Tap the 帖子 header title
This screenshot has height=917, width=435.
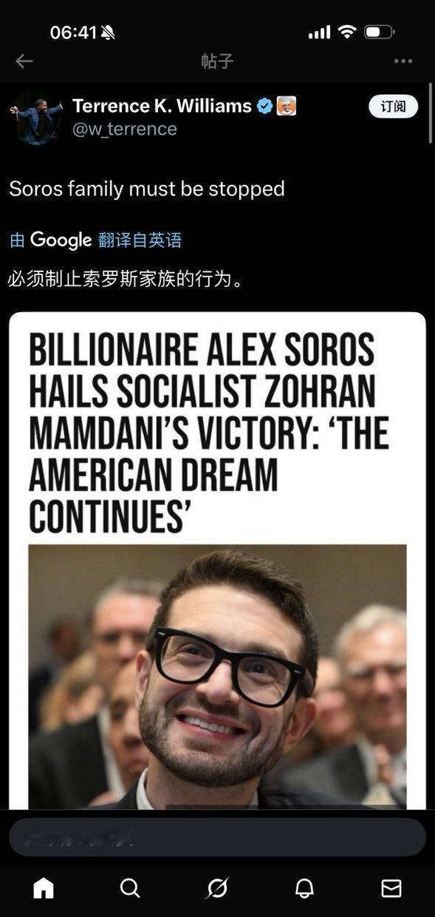click(217, 61)
